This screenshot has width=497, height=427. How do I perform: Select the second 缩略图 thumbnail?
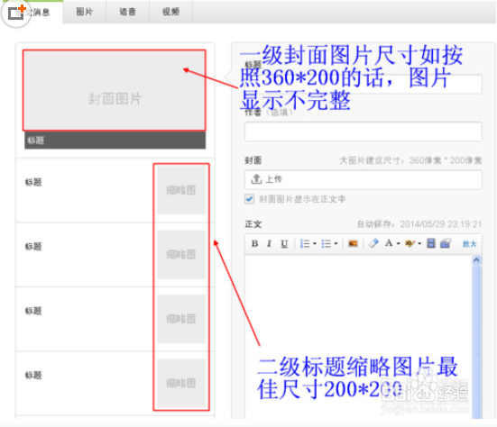click(181, 255)
